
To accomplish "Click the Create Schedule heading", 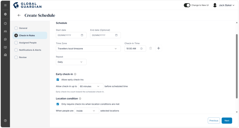I will 40,15.
